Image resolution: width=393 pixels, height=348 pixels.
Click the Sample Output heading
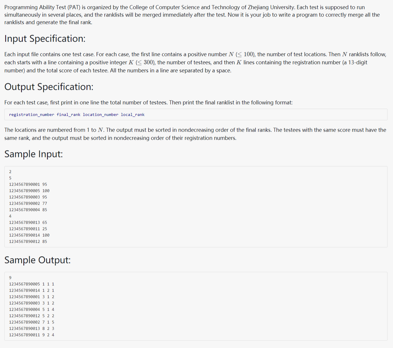coord(37,260)
